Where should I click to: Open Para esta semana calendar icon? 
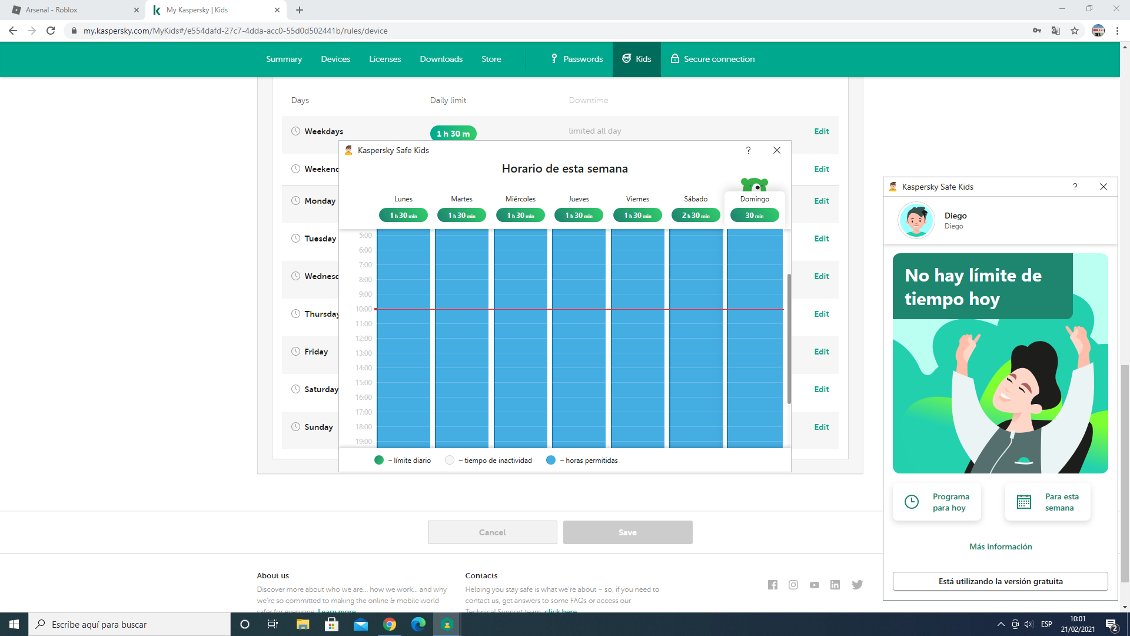(1023, 502)
